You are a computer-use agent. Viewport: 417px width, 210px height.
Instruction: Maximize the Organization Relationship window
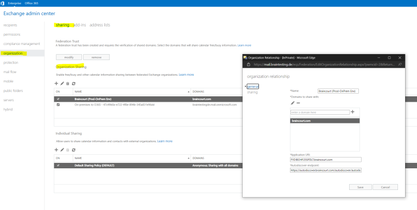(x=389, y=57)
